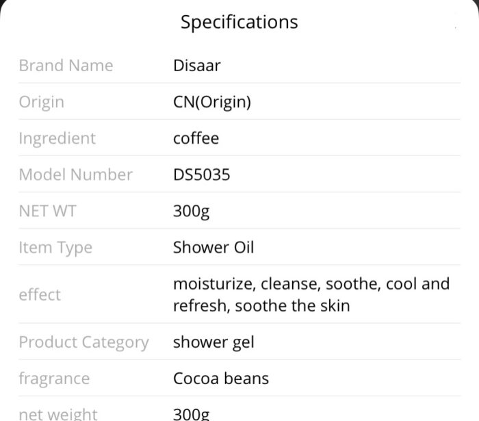Image resolution: width=479 pixels, height=421 pixels.
Task: Select the Brand Name label
Action: click(66, 66)
